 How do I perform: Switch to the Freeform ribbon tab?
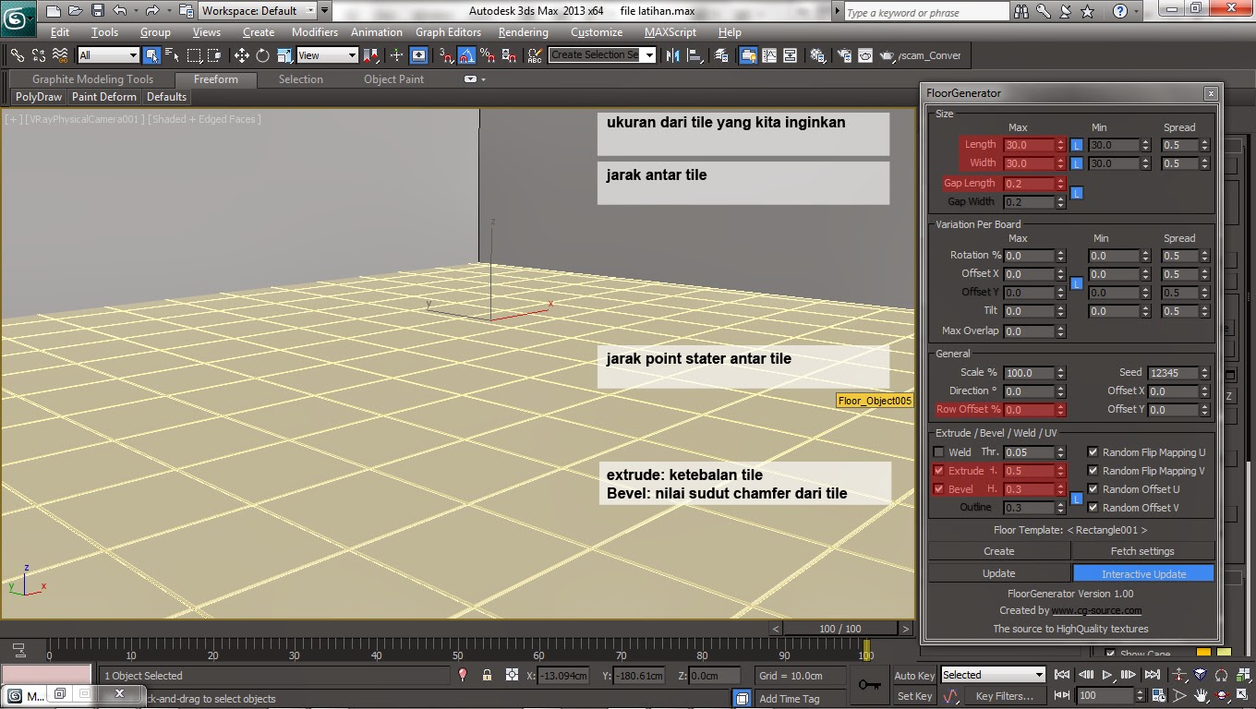point(215,79)
